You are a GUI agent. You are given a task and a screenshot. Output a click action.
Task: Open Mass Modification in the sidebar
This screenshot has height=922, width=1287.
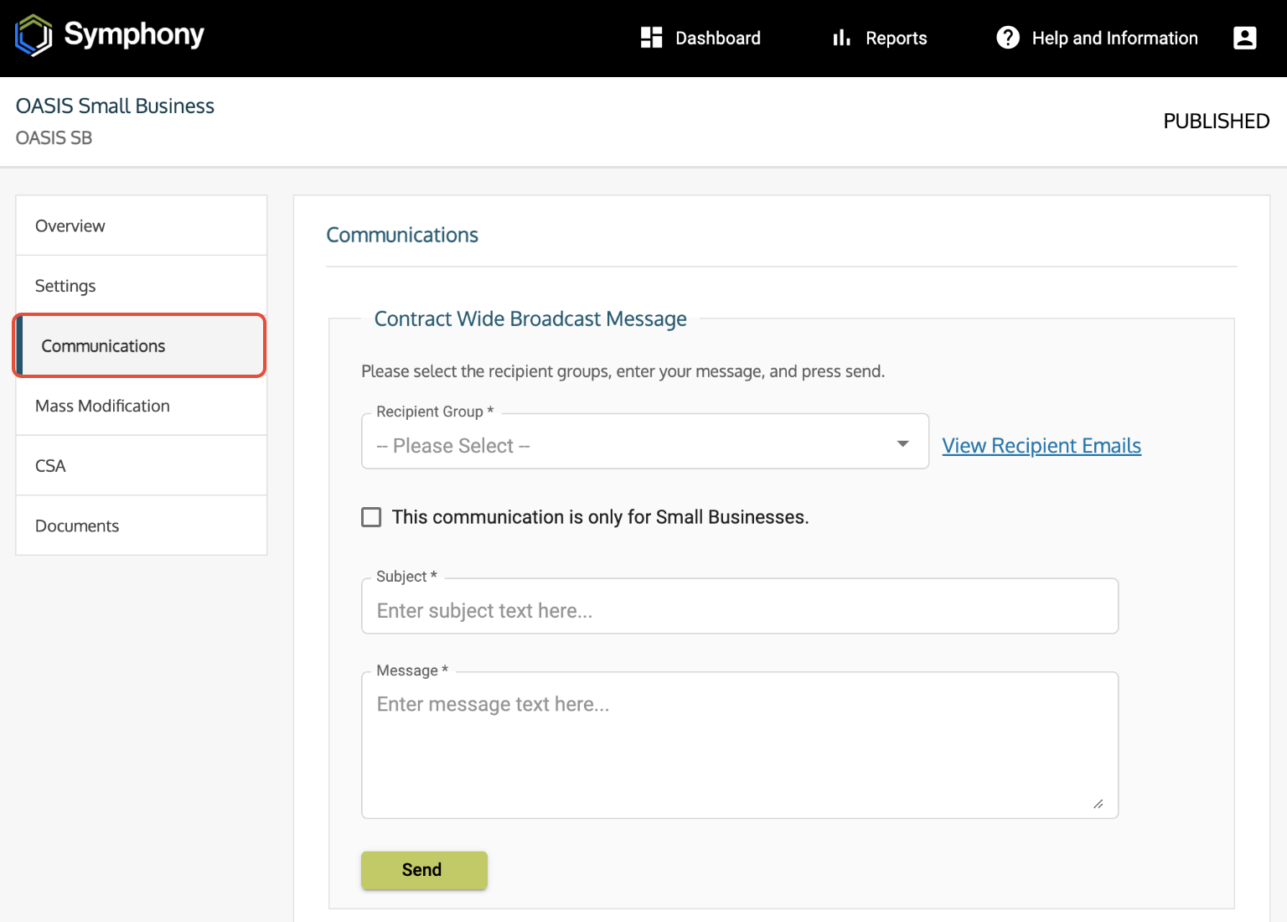click(x=142, y=406)
